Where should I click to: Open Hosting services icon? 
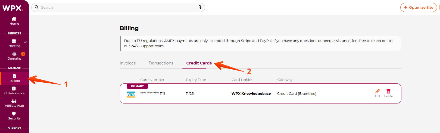pyautogui.click(x=14, y=41)
